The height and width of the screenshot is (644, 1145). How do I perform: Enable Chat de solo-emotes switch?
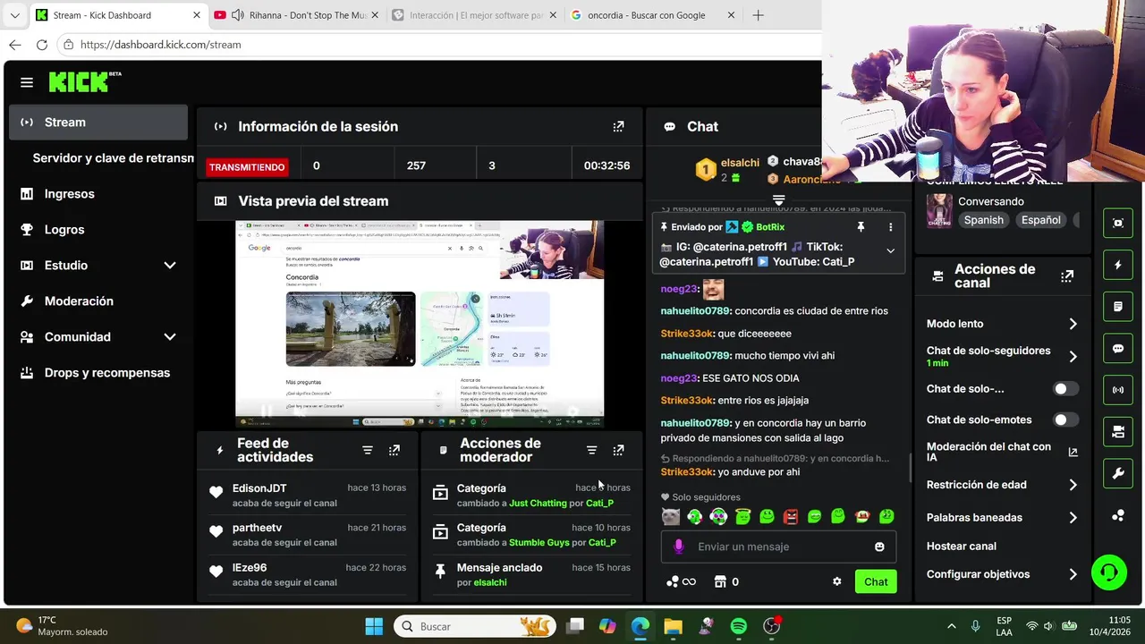pos(1064,419)
